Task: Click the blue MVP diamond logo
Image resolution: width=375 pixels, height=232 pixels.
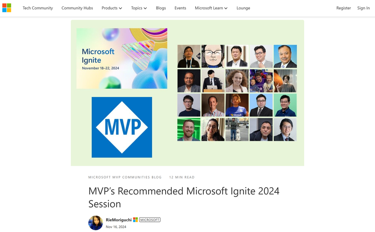Action: tap(122, 127)
